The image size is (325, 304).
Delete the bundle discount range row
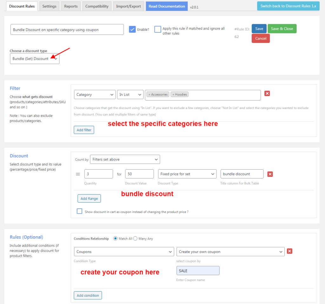coord(270,174)
